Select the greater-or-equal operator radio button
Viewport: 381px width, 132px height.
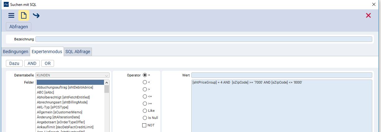point(145,103)
